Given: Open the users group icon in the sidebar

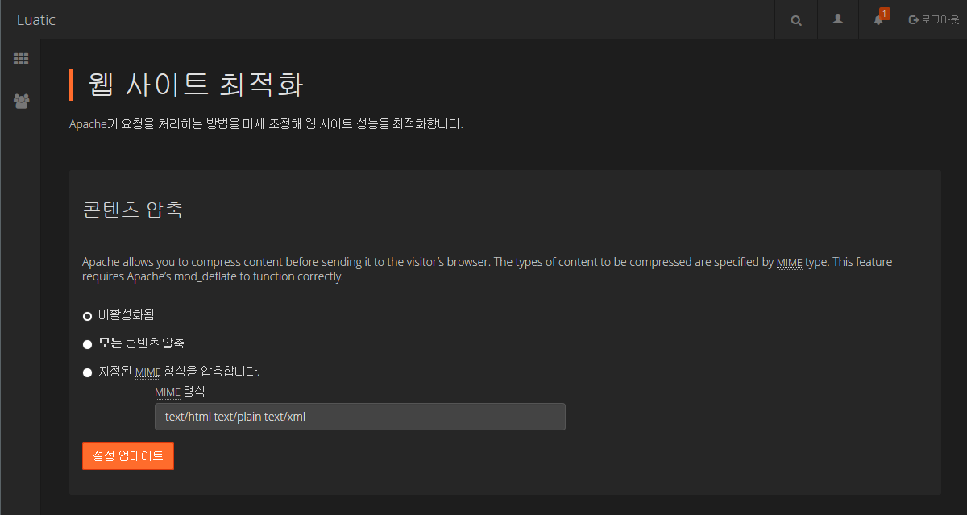Looking at the screenshot, I should pyautogui.click(x=20, y=102).
